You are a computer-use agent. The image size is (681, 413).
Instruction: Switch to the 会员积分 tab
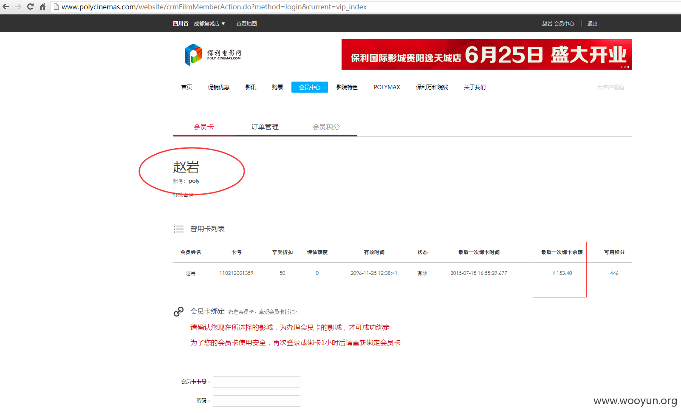[x=326, y=127]
